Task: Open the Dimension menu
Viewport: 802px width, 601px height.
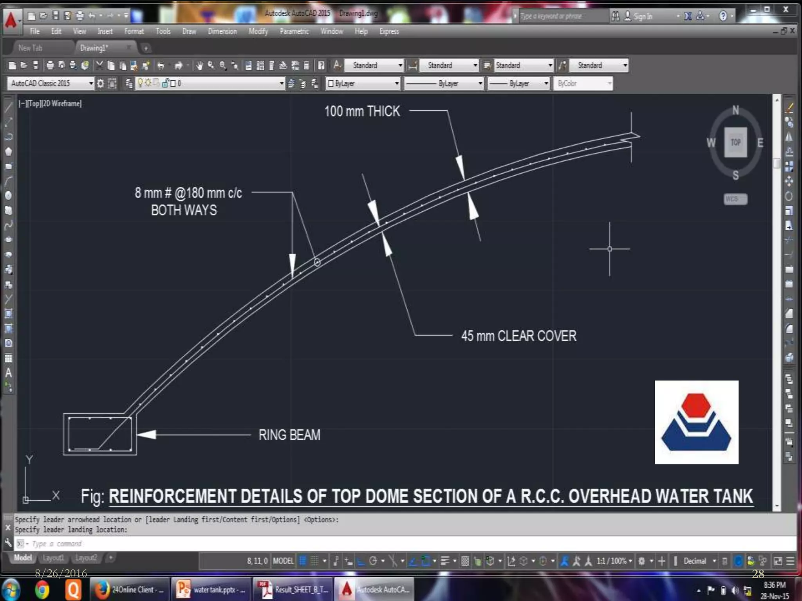Action: pos(222,31)
